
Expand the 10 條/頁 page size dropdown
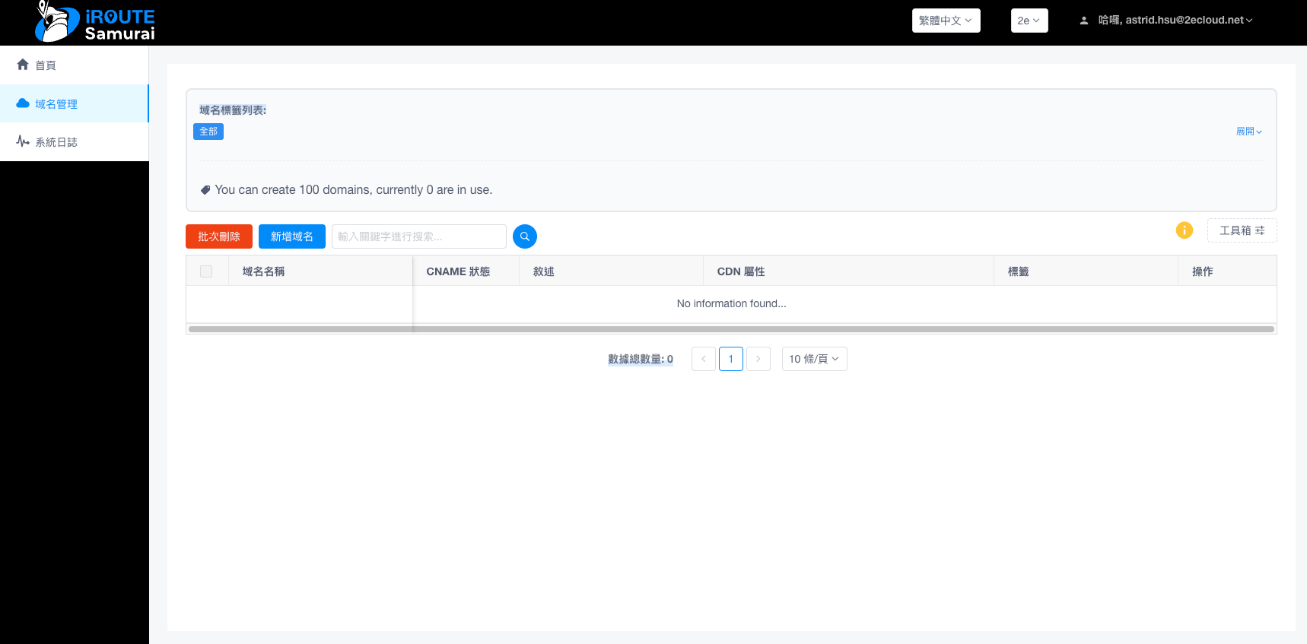coord(814,359)
